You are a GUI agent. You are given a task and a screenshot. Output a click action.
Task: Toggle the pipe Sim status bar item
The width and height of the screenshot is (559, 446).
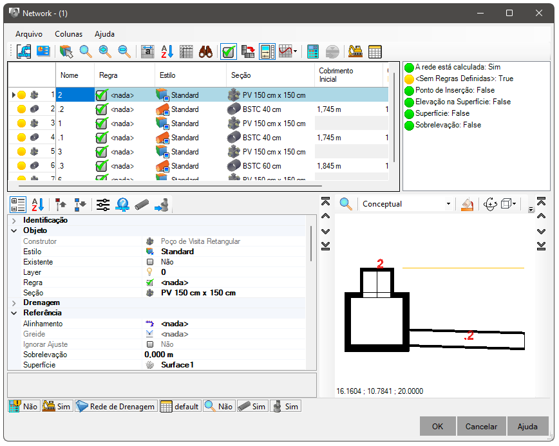[252, 407]
